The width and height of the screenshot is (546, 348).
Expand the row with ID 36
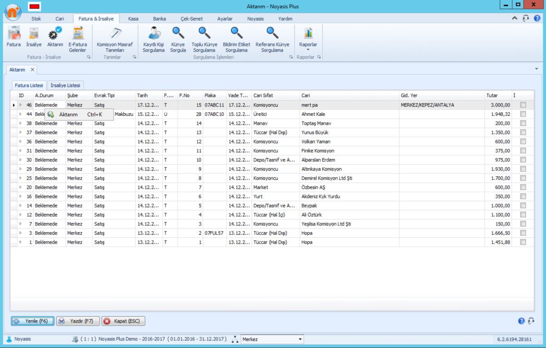(20, 141)
